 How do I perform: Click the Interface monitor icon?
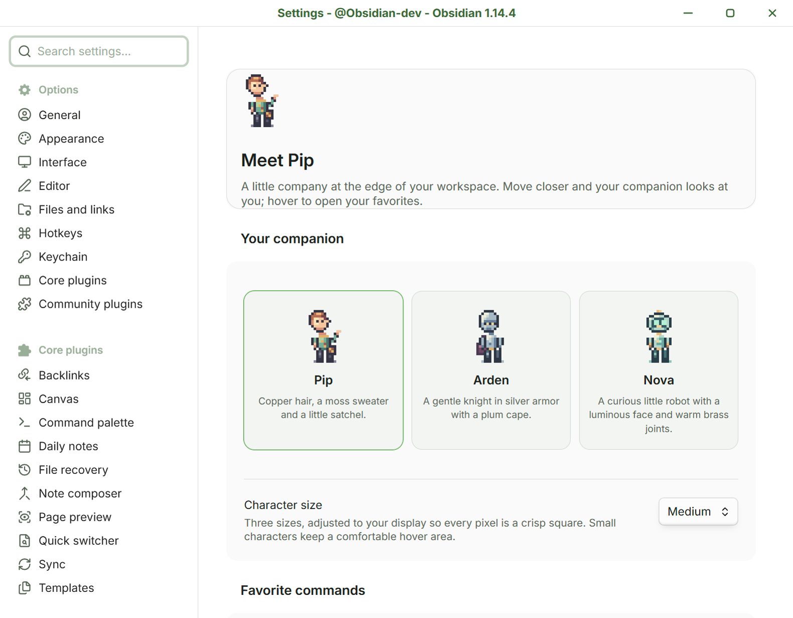click(x=25, y=162)
